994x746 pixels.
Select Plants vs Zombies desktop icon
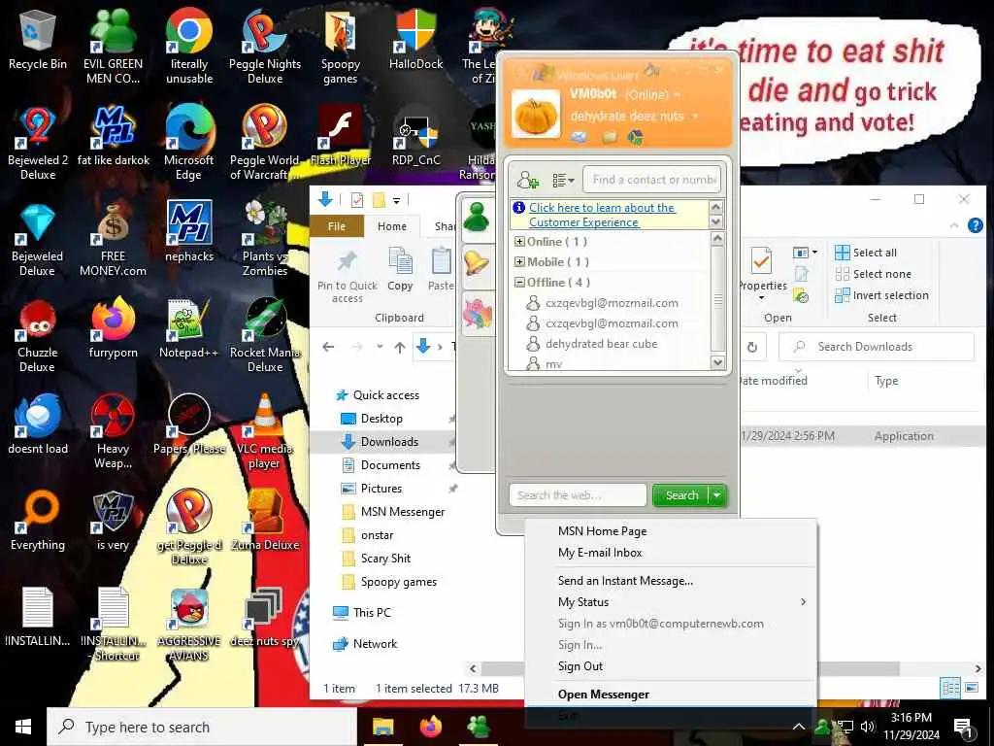[265, 239]
